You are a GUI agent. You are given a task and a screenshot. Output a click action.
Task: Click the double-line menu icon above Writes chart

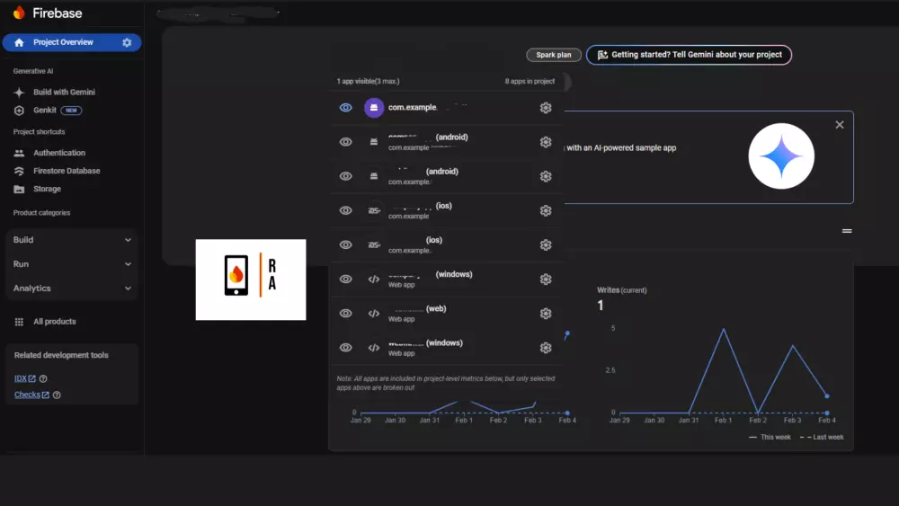847,231
